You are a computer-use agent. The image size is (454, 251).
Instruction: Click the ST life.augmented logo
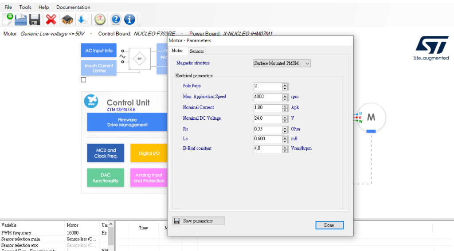(x=431, y=48)
